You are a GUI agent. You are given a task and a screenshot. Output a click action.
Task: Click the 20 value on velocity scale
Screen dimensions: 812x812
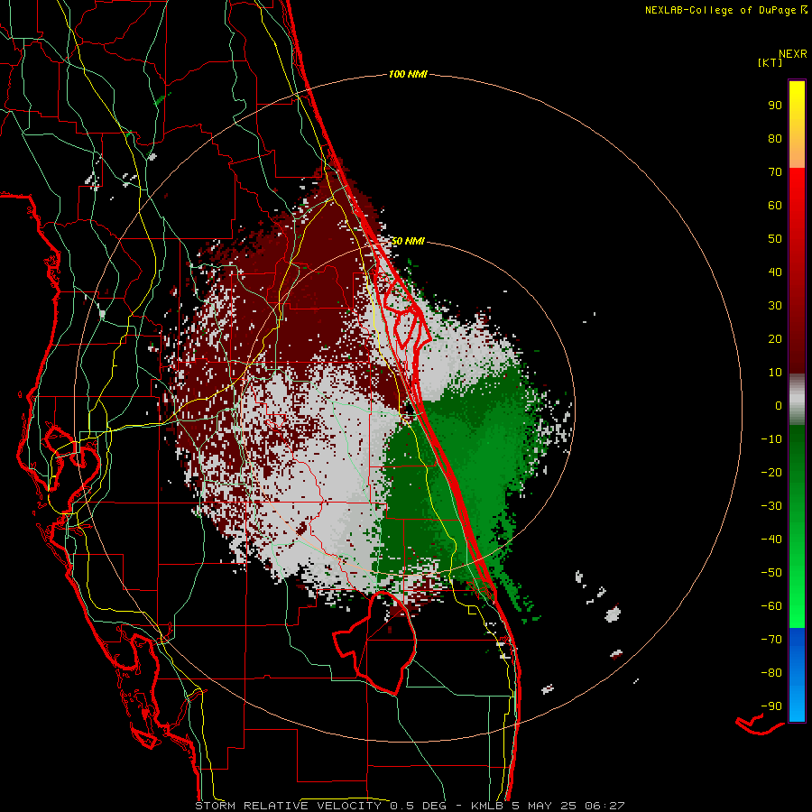(775, 338)
